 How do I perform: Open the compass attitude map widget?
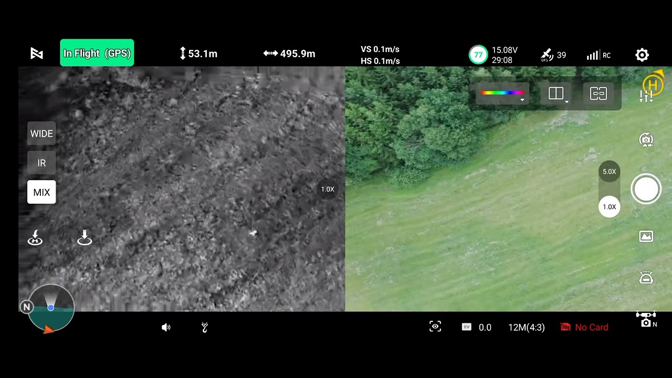[50, 308]
